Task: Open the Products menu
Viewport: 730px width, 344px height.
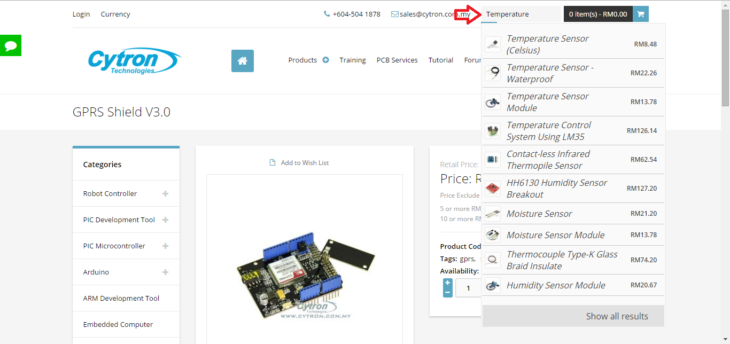Action: (x=302, y=60)
